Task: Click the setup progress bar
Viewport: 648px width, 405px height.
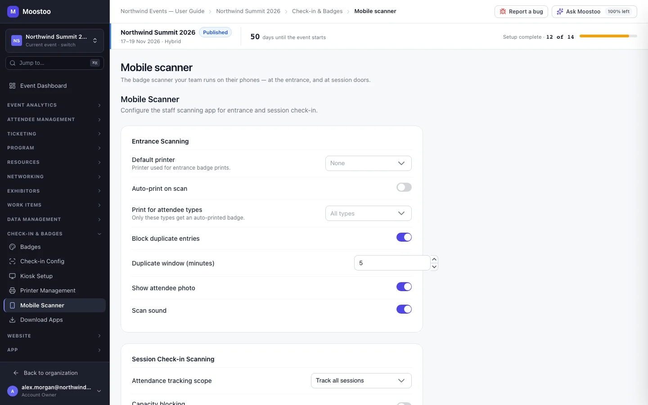Action: coord(608,36)
